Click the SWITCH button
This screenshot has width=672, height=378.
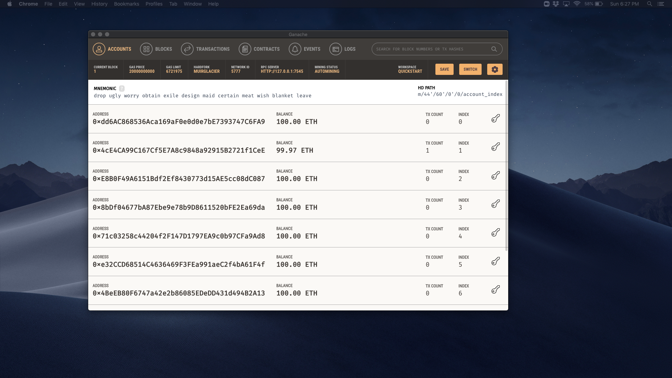(470, 69)
